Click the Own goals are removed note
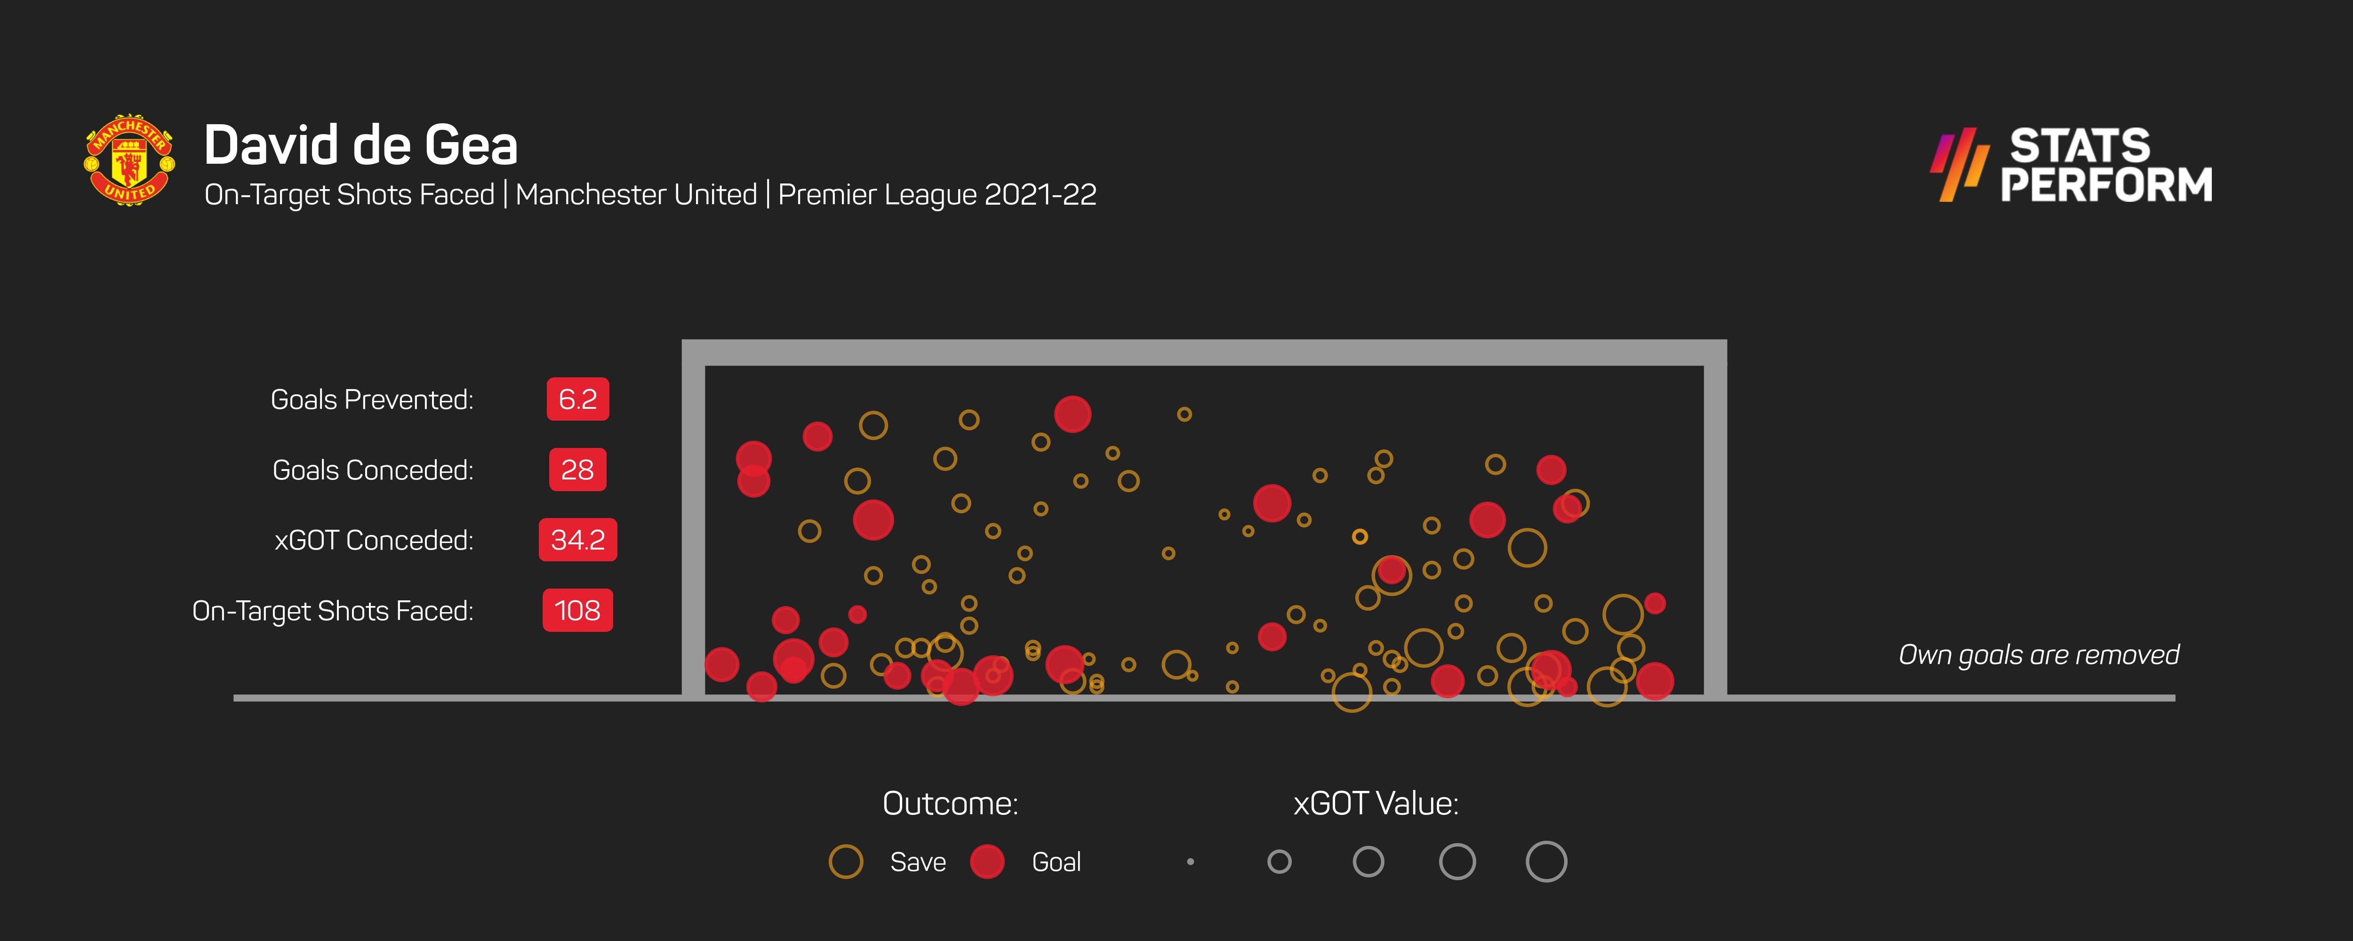This screenshot has width=2353, height=941. coord(2038,655)
